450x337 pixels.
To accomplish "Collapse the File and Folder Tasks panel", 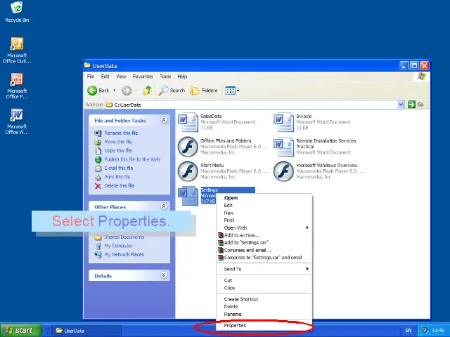I will (x=164, y=120).
